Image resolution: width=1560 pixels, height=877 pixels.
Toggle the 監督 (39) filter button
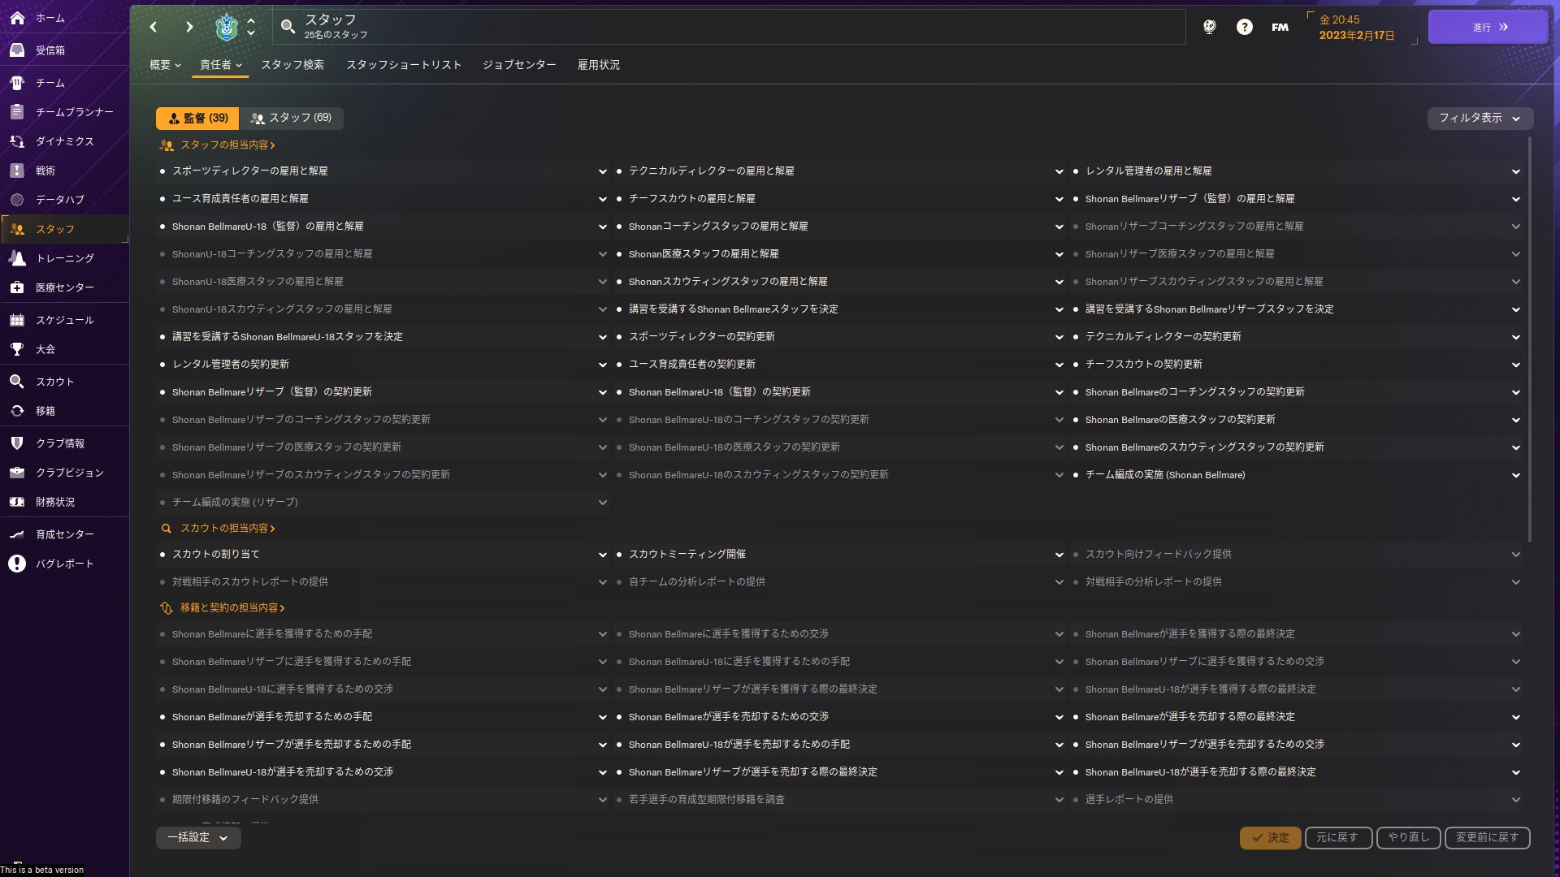pos(197,118)
